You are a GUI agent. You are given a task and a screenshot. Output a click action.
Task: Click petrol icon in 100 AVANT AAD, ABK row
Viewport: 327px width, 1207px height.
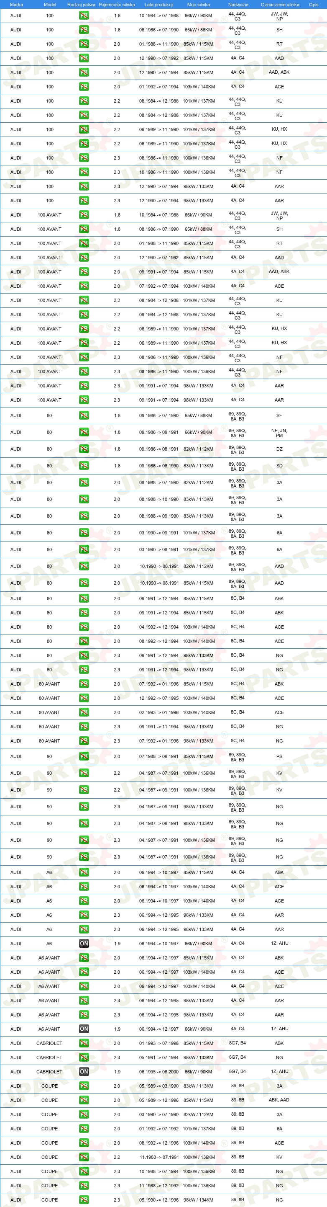tap(84, 272)
